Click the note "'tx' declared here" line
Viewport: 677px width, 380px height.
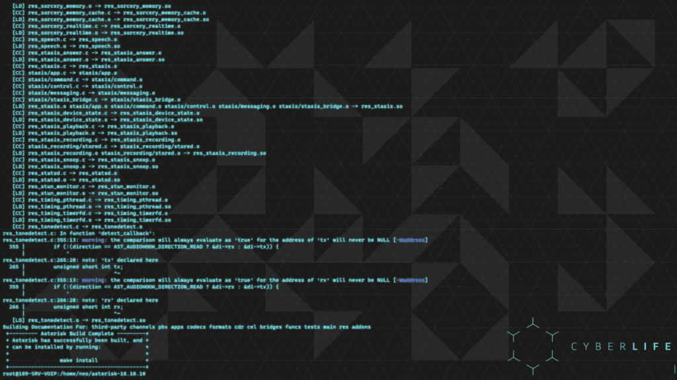81,260
